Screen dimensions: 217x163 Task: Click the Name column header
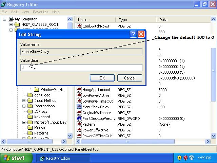click(95, 20)
